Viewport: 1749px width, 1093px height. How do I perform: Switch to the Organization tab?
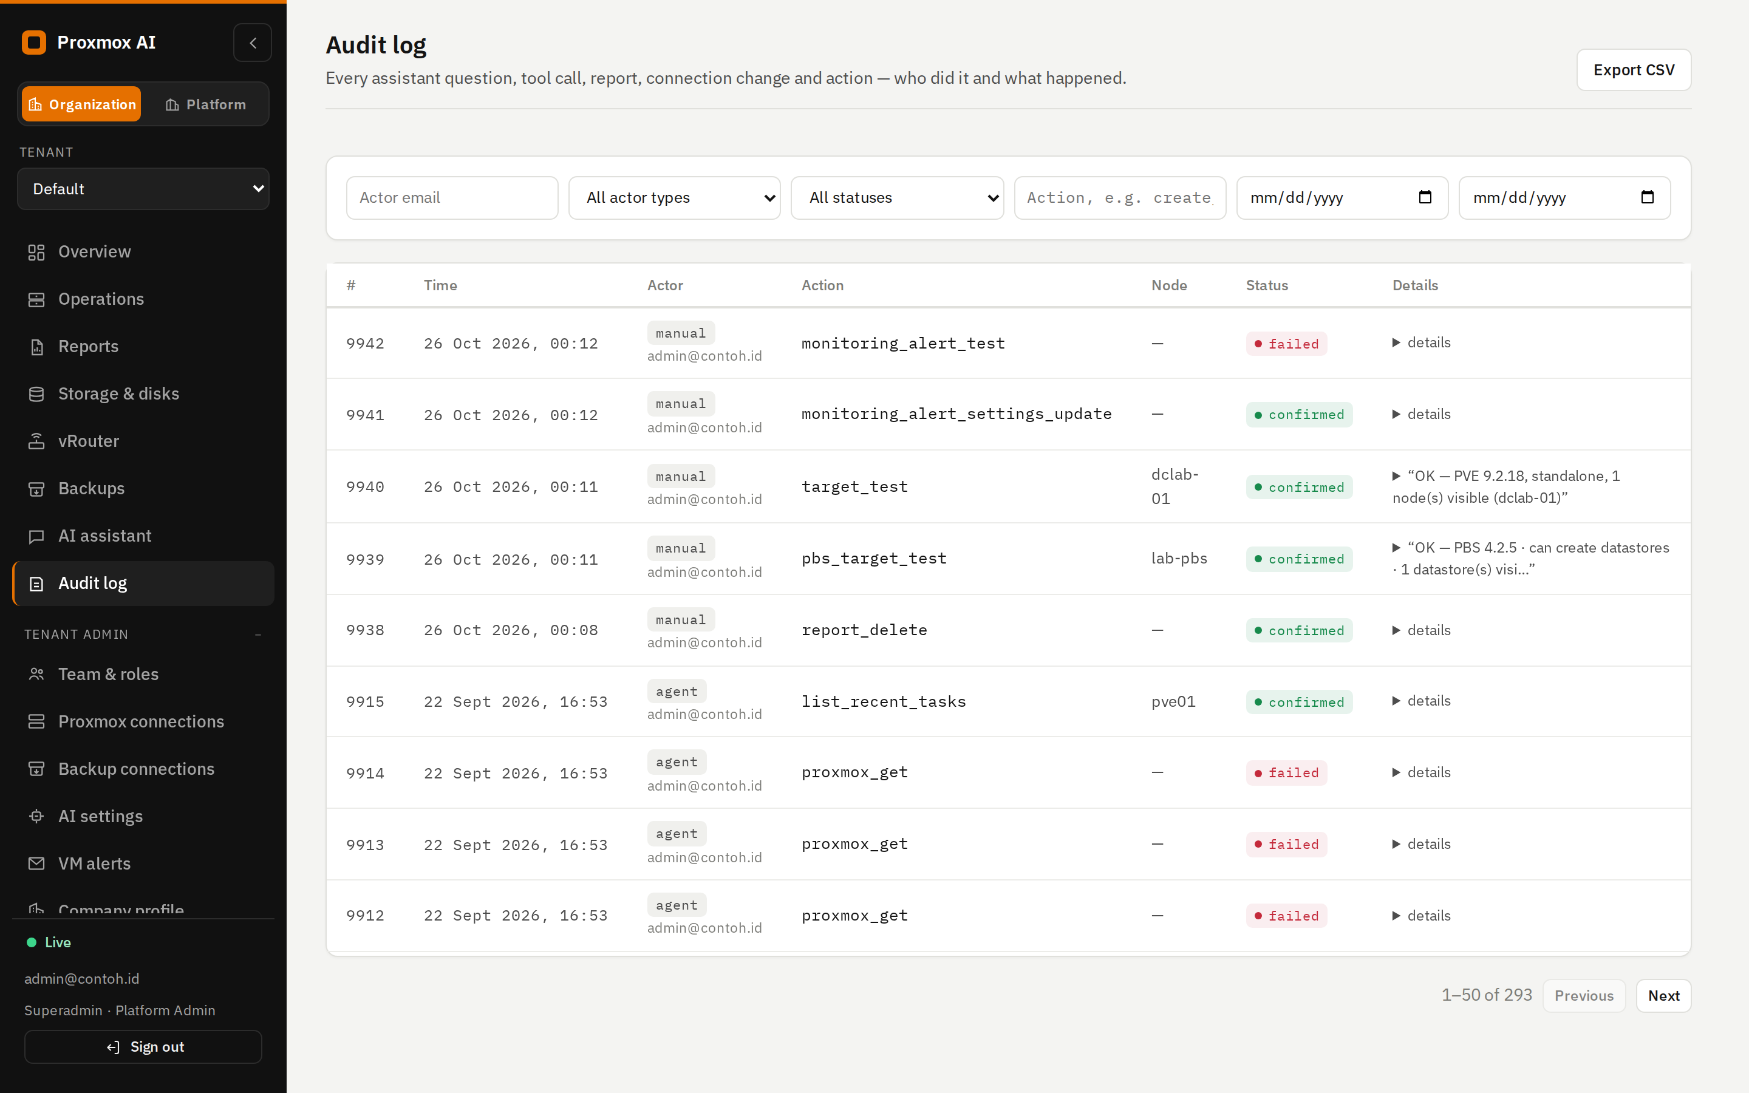coord(81,104)
